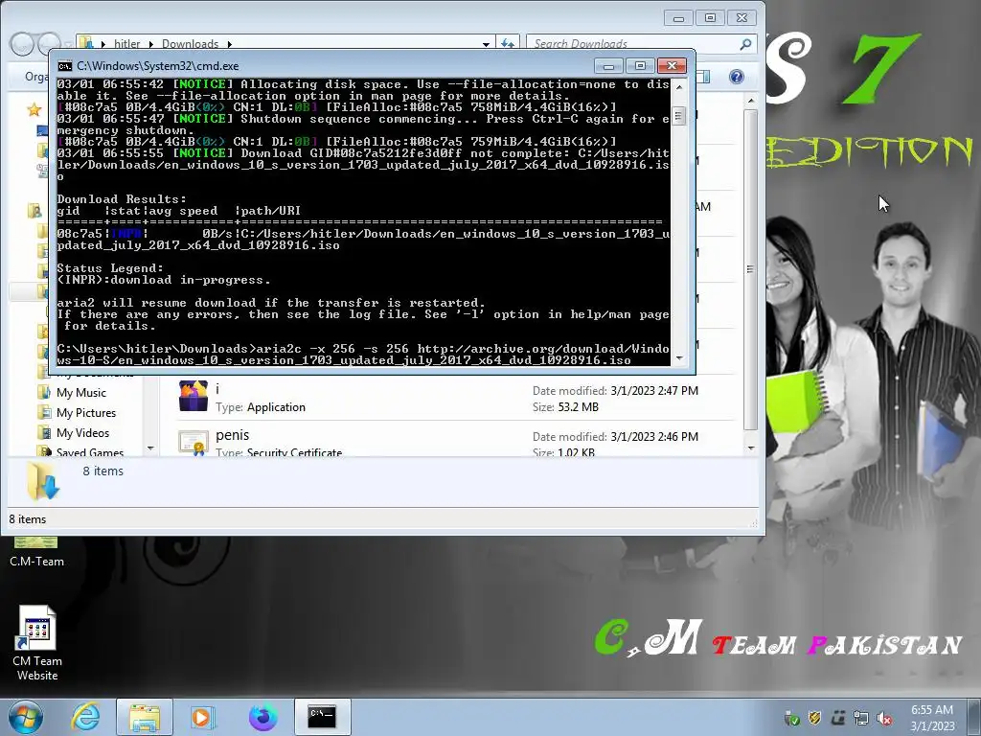
Task: Select Downloads in the address breadcrumb
Action: coord(191,44)
